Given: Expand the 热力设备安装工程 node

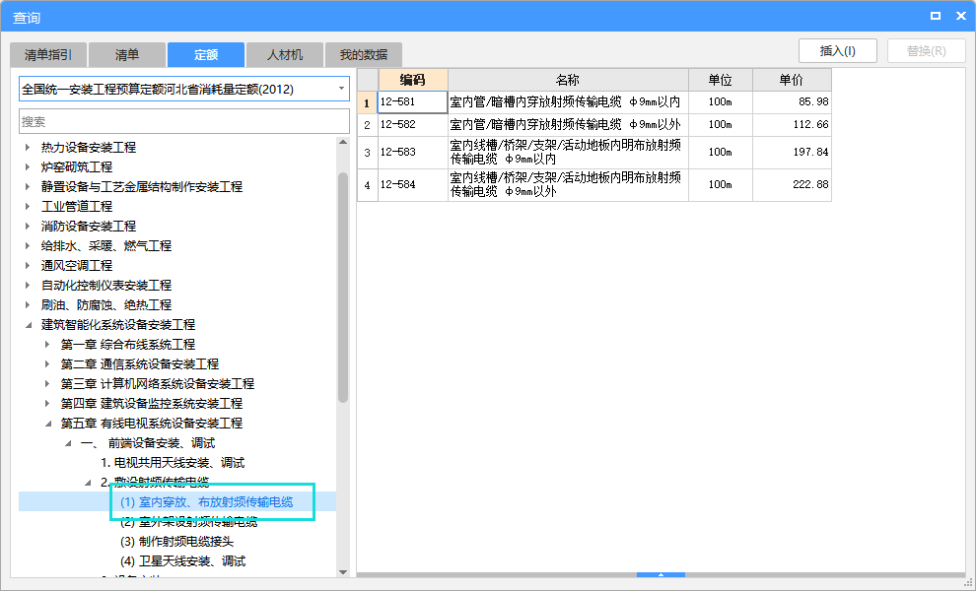Looking at the screenshot, I should coord(28,148).
